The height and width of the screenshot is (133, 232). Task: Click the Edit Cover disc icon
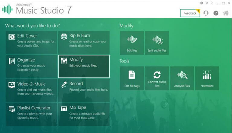coord(12,37)
